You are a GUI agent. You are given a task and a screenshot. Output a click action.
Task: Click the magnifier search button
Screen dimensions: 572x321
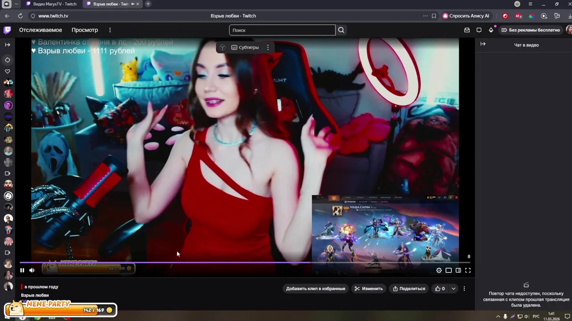point(341,30)
